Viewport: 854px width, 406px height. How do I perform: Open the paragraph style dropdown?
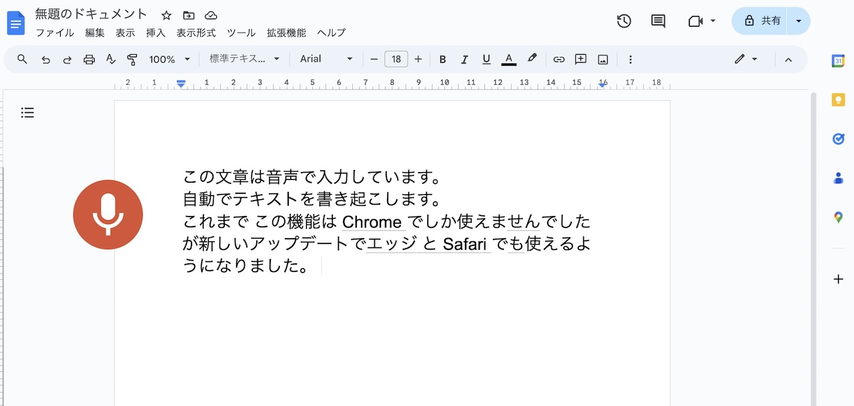(x=245, y=59)
